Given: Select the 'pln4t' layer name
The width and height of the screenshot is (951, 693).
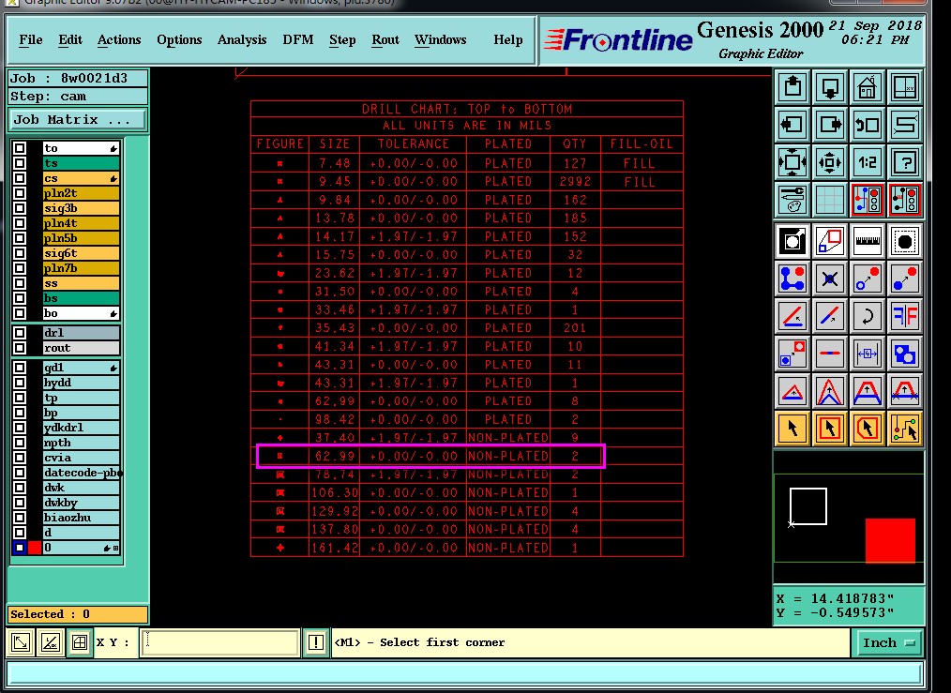Looking at the screenshot, I should [81, 223].
